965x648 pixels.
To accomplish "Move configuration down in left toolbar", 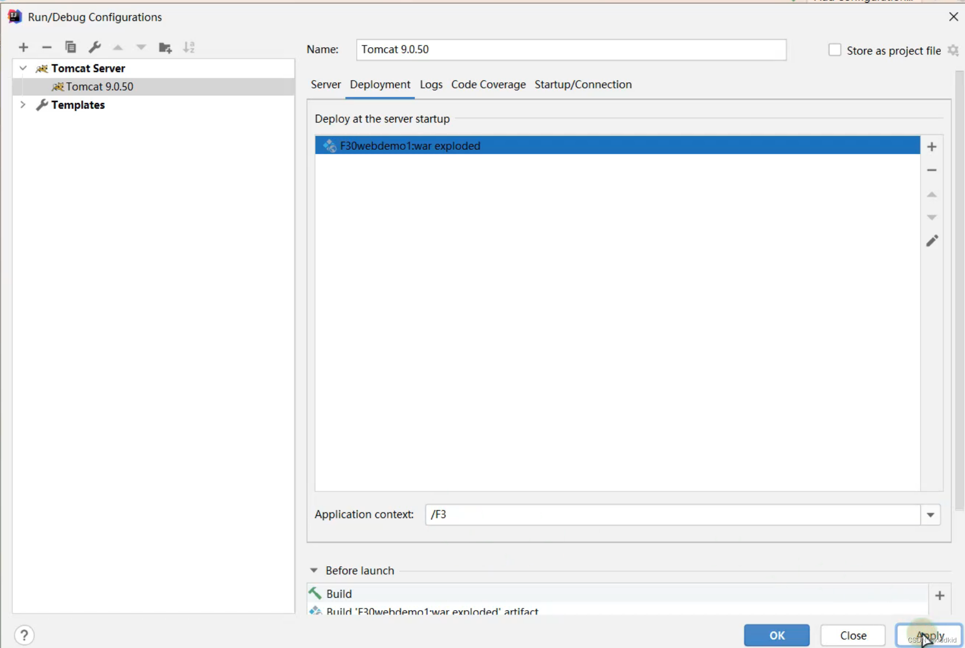I will click(x=141, y=47).
